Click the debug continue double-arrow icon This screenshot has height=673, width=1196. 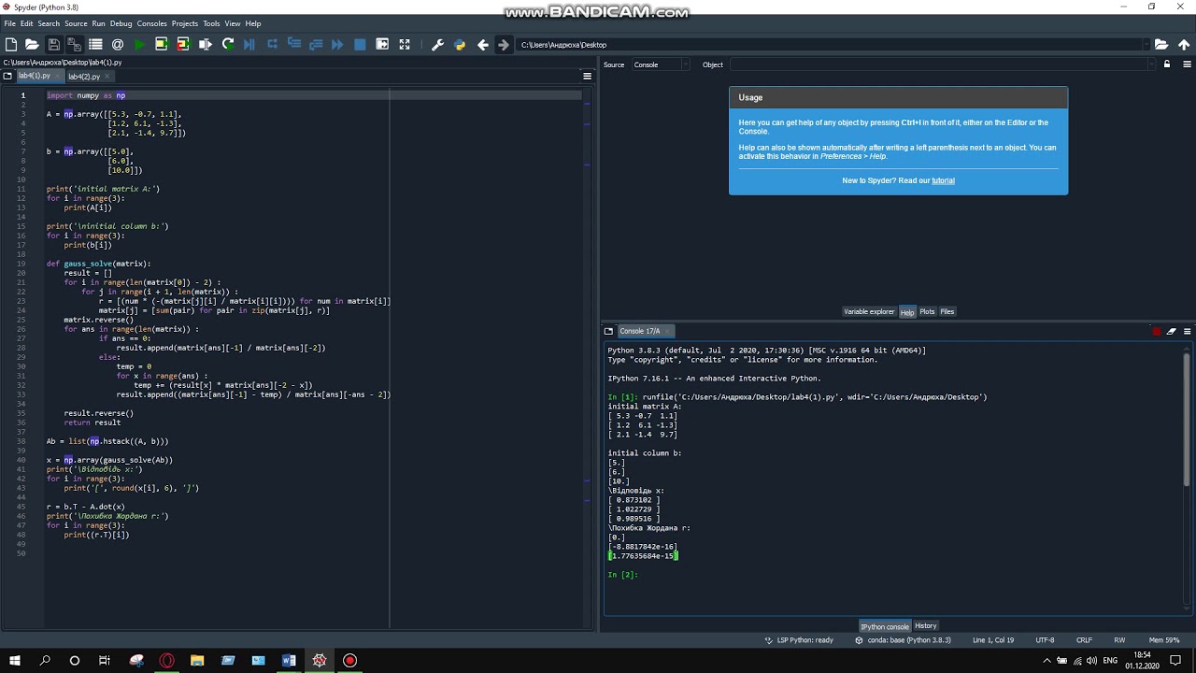(337, 44)
